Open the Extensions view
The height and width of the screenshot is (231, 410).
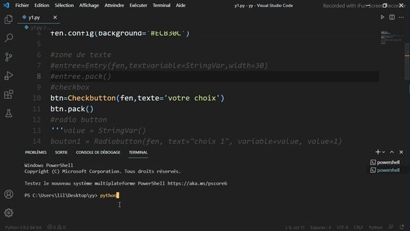(8, 94)
